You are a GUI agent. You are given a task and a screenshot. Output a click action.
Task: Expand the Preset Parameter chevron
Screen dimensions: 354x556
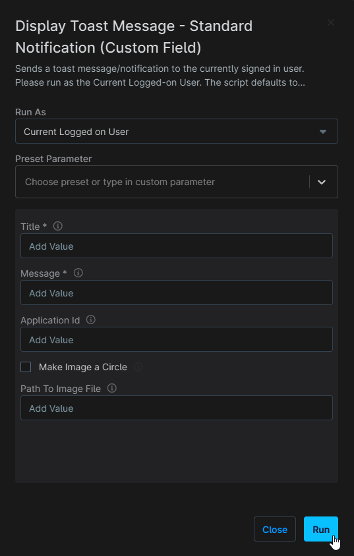coord(322,182)
